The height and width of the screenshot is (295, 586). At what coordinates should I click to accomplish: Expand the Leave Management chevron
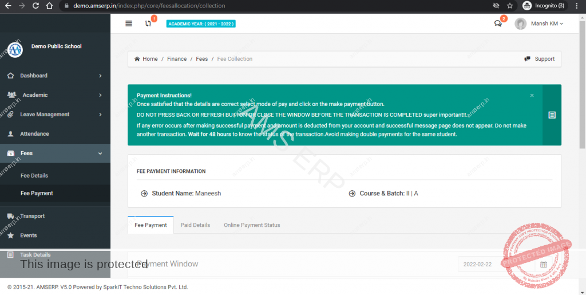point(100,115)
